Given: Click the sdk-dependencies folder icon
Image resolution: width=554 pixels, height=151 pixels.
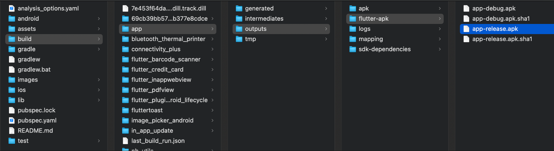Looking at the screenshot, I should pyautogui.click(x=352, y=49).
